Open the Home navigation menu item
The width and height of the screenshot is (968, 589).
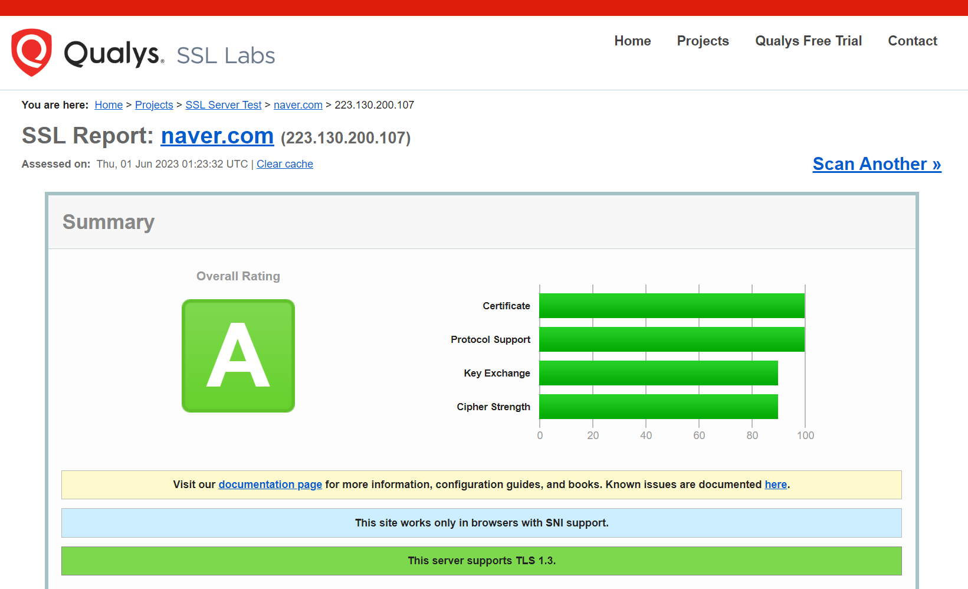tap(632, 41)
